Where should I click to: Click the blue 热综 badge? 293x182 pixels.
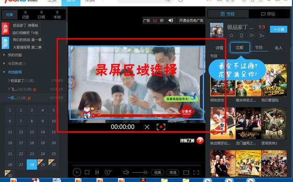click(5, 43)
